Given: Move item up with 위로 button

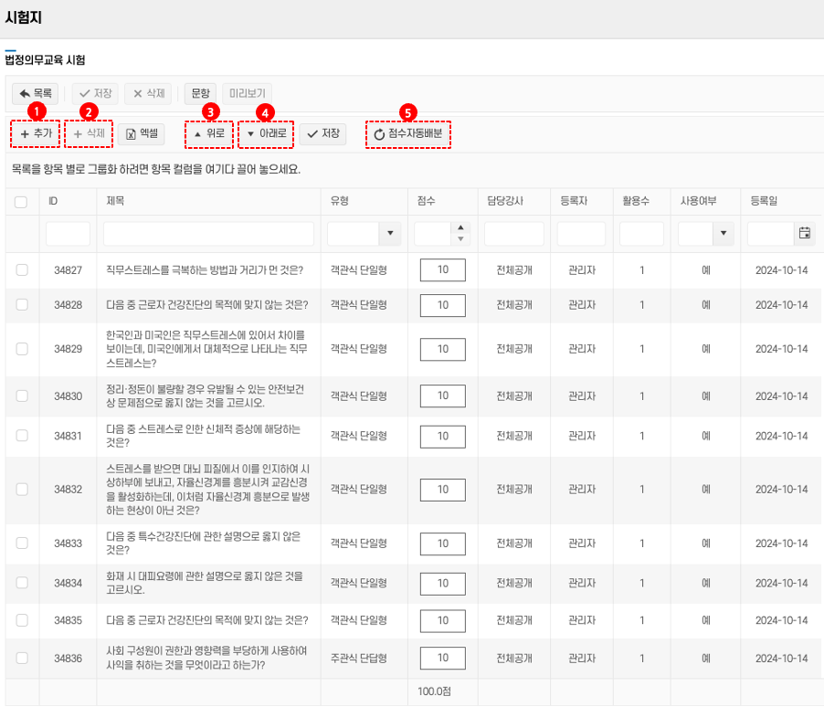Looking at the screenshot, I should point(208,134).
